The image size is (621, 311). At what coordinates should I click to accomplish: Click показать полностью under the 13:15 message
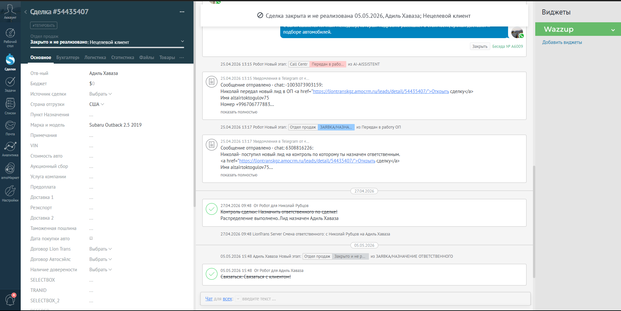tap(239, 112)
